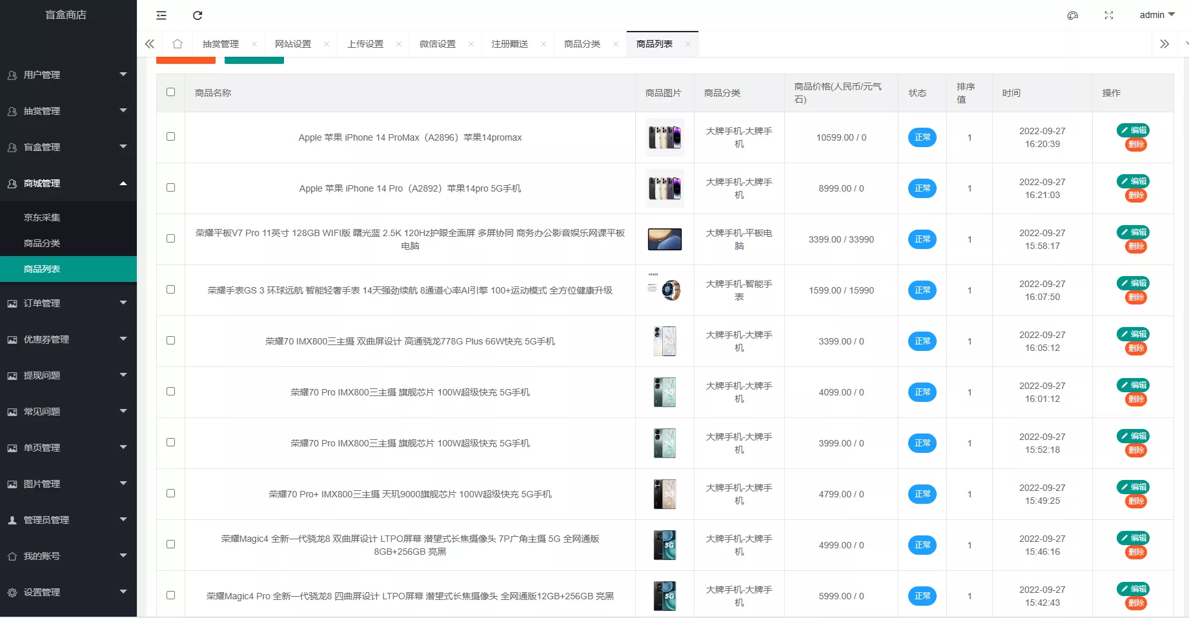Image resolution: width=1189 pixels, height=618 pixels.
Task: Open the theme palette icon in the header
Action: click(x=1073, y=15)
